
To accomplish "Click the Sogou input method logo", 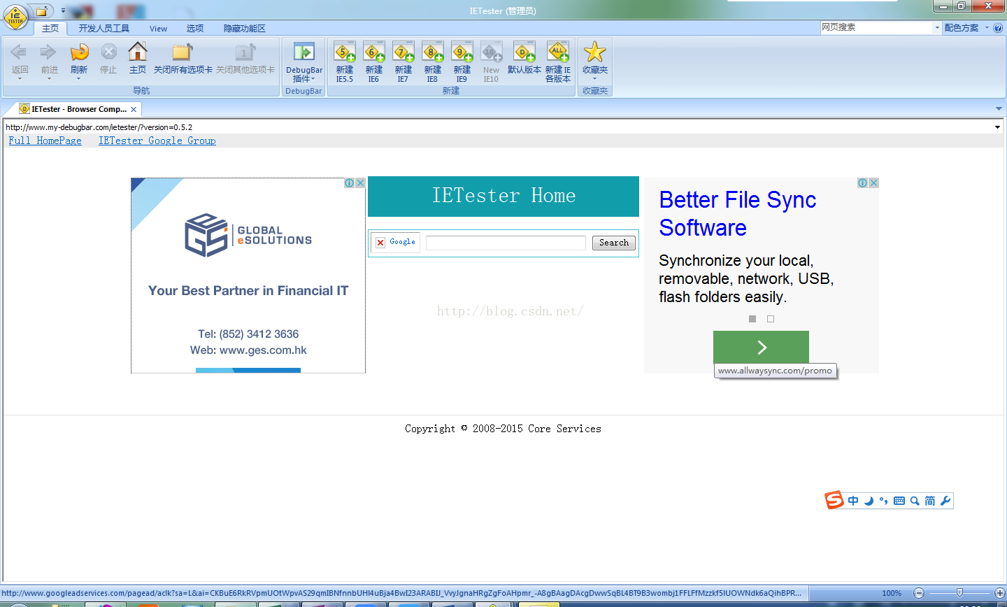I will pyautogui.click(x=834, y=500).
